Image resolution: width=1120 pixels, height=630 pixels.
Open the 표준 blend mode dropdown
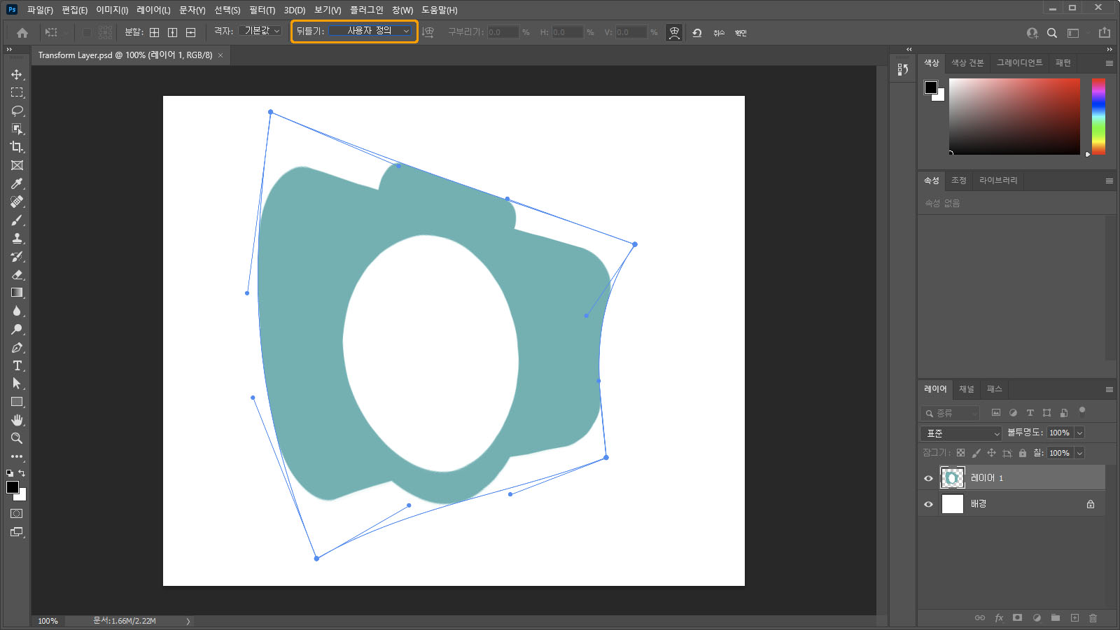[x=961, y=433]
